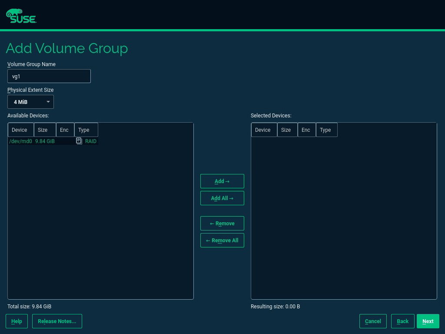
Task: Open Release Notes
Action: tap(57, 321)
